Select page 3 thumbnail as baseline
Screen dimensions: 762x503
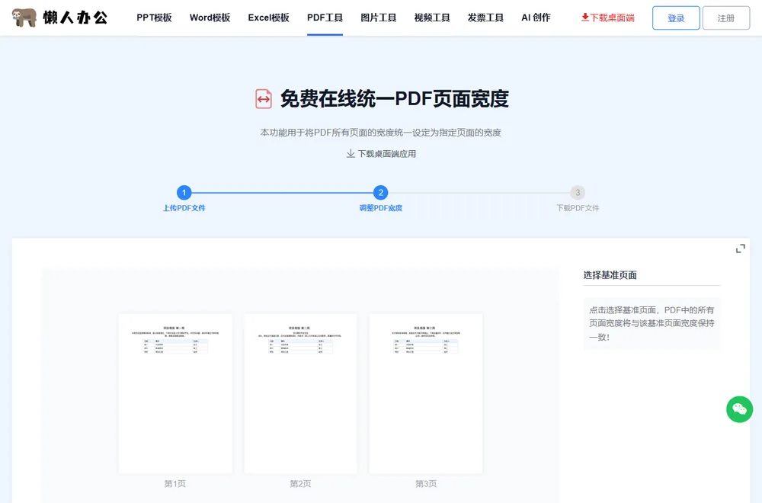(x=426, y=393)
